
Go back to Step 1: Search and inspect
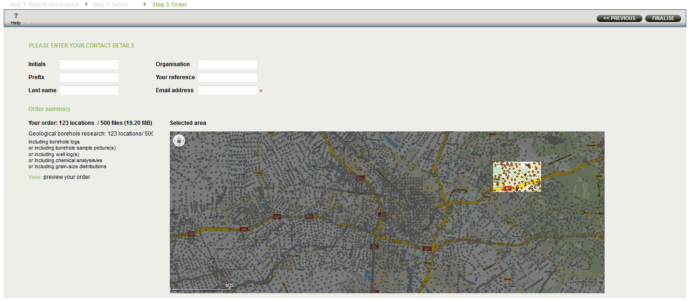click(43, 5)
